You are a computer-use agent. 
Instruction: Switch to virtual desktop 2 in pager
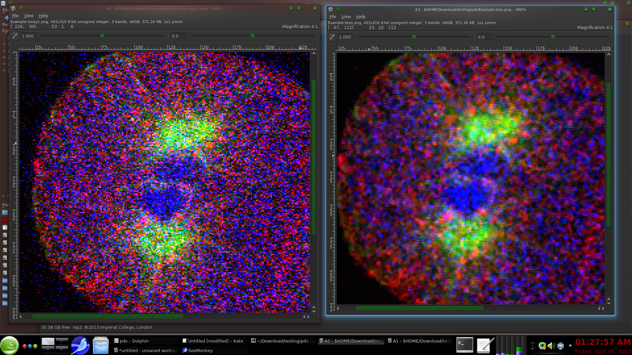[x=62, y=341]
